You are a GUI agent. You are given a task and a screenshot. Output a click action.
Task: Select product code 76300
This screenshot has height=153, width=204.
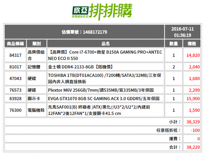coord(15,110)
